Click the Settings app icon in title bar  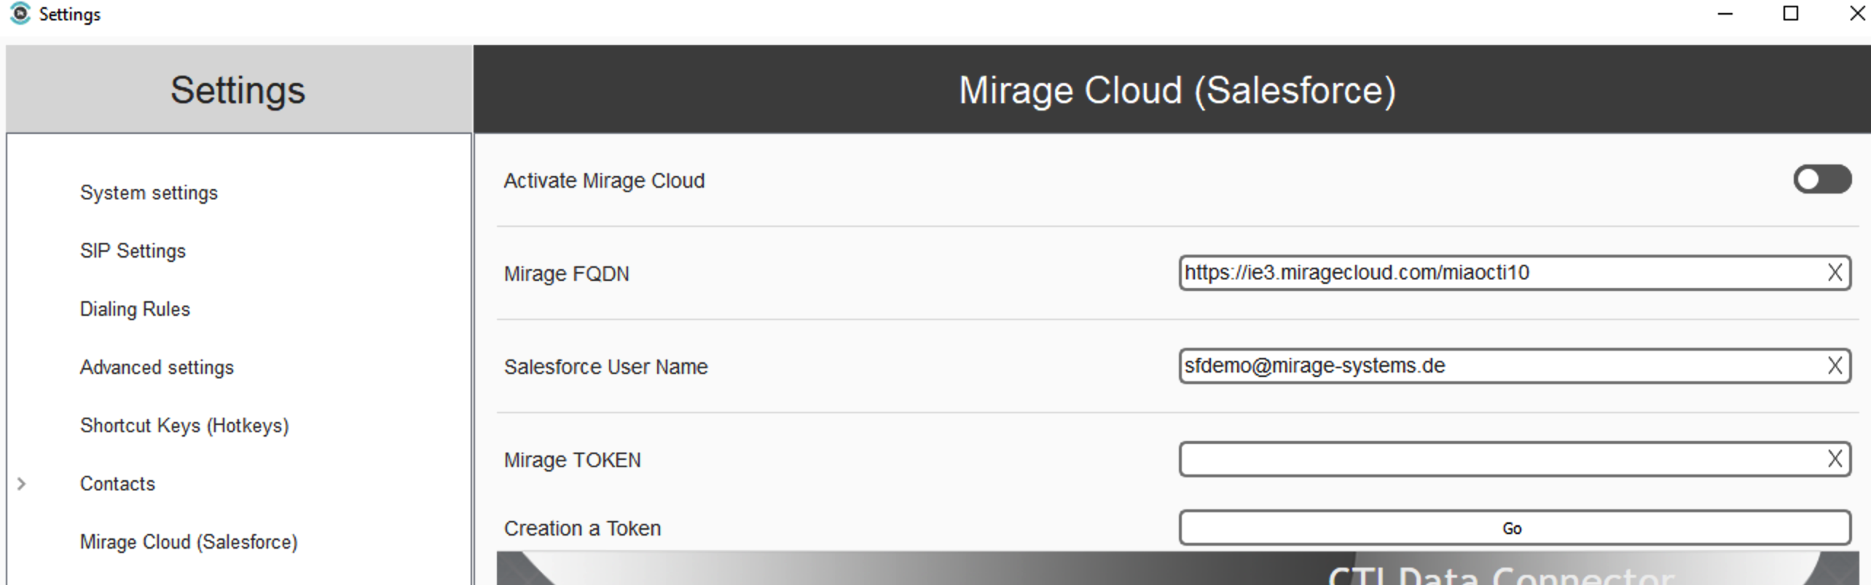20,14
